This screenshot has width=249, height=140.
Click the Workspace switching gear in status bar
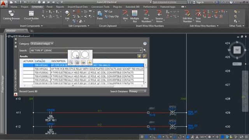[x=209, y=137]
